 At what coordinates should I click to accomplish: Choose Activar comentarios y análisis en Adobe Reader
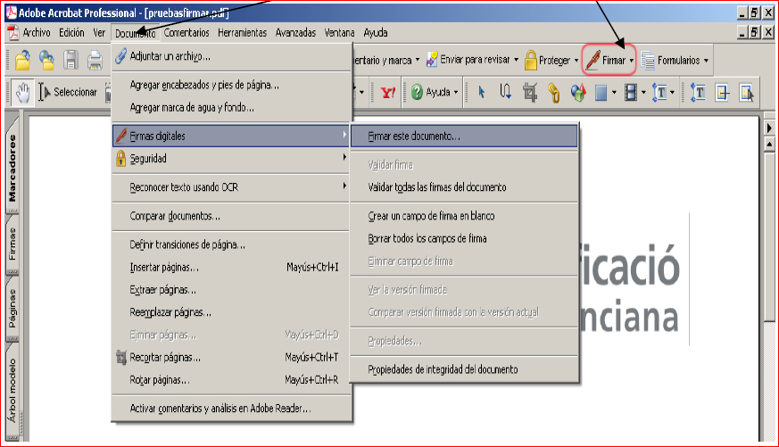point(230,409)
